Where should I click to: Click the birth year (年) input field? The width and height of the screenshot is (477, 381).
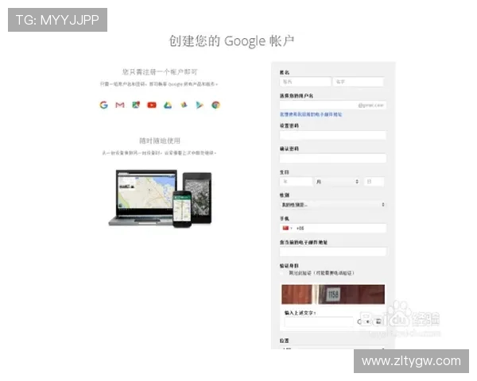click(x=296, y=182)
